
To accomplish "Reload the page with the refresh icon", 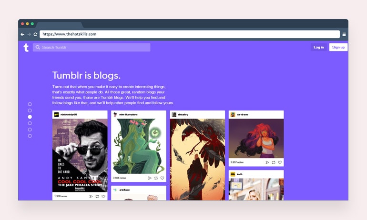I will point(35,34).
